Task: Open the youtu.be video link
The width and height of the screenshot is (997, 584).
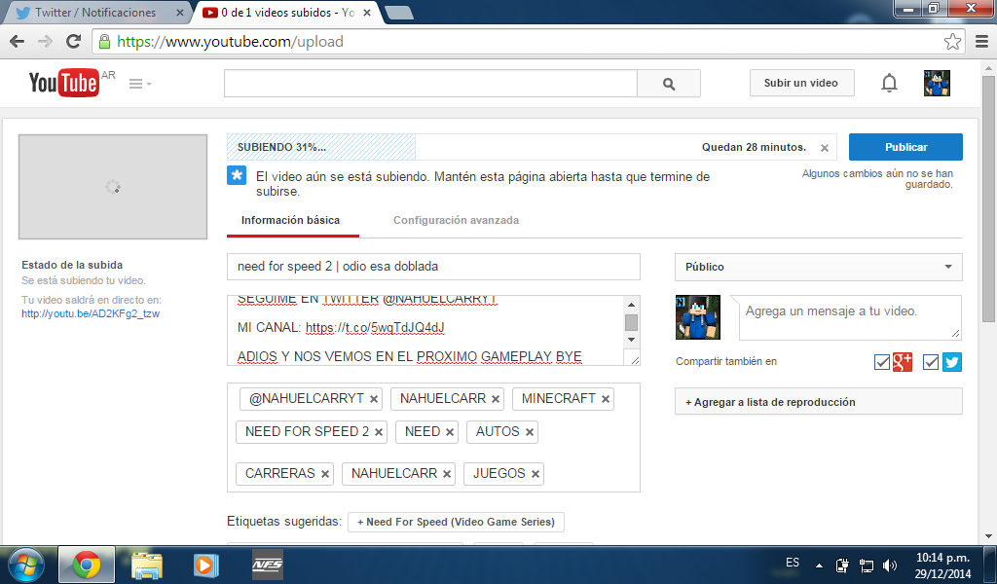Action: point(91,314)
